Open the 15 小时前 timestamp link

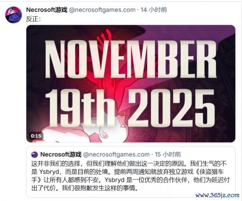168,154
